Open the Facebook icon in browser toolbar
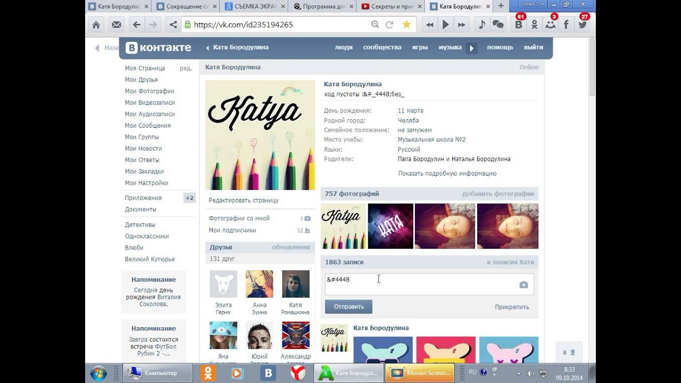 tap(566, 24)
